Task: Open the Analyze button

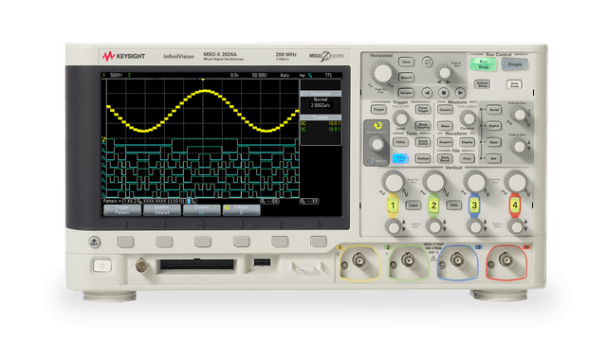Action: coord(423,158)
